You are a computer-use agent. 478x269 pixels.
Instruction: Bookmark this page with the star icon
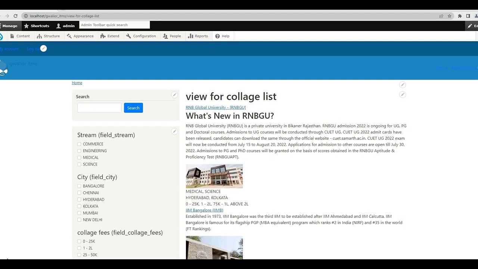[450, 16]
